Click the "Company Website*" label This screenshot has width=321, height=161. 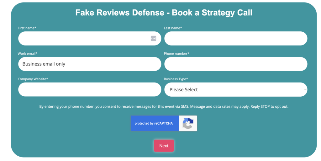coord(33,79)
